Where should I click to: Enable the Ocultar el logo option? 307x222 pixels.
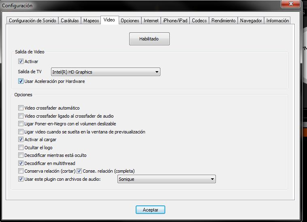[x=21, y=147]
